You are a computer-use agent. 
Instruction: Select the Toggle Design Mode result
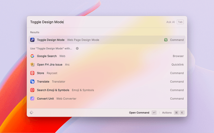pyautogui.click(x=100, y=40)
